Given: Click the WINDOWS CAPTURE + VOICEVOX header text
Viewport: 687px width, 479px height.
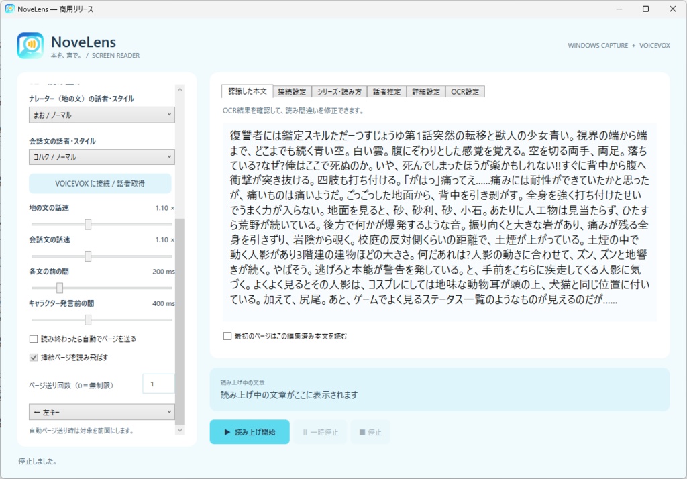Looking at the screenshot, I should coord(619,46).
